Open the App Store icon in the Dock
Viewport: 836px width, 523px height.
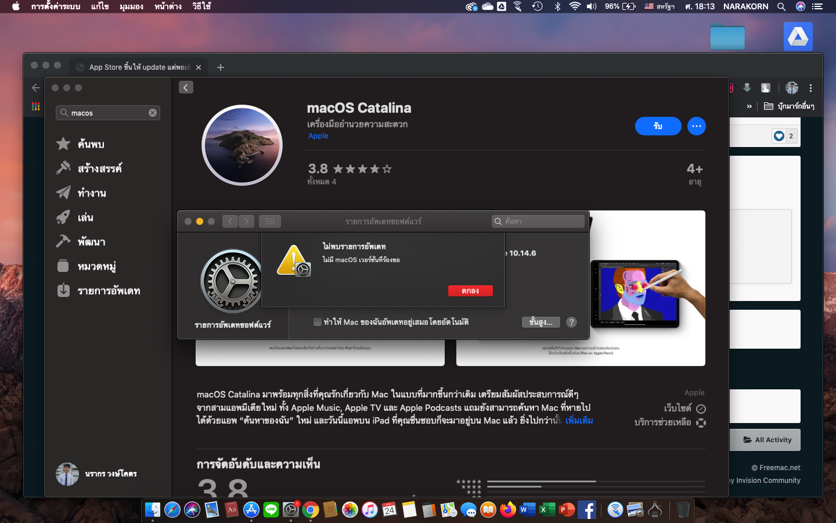pos(251,510)
